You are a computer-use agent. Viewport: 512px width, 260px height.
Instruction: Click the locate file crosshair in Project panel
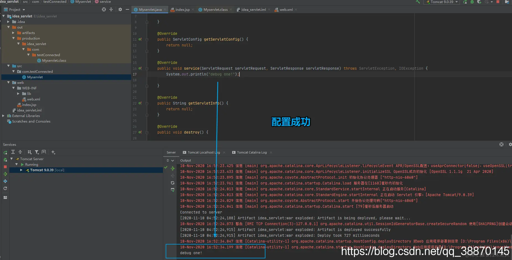[104, 9]
